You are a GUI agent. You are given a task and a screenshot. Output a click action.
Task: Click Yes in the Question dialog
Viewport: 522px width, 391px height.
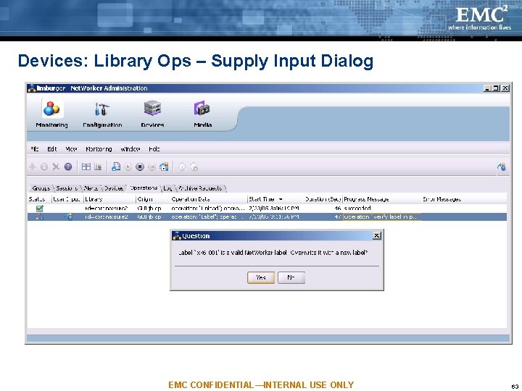[261, 277]
